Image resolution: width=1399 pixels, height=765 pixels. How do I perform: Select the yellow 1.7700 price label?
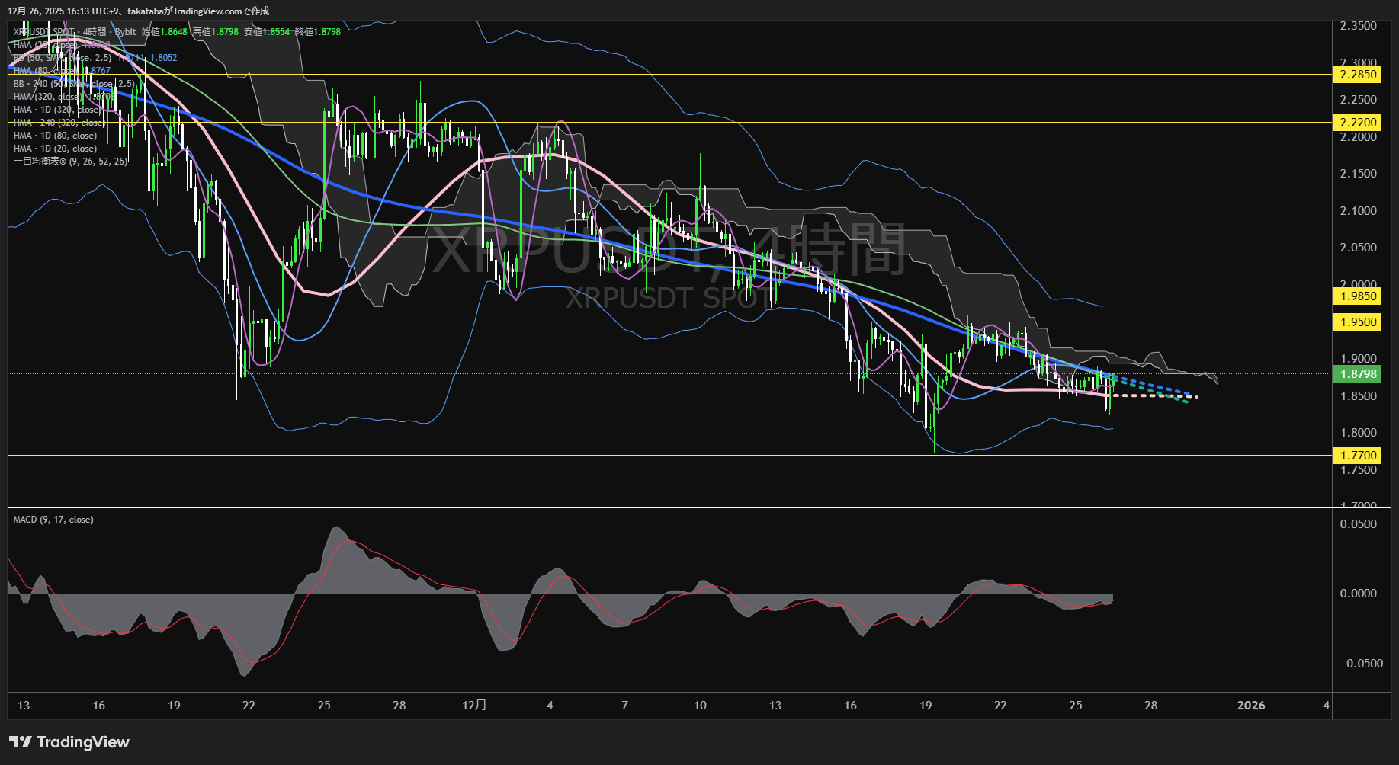coord(1359,456)
